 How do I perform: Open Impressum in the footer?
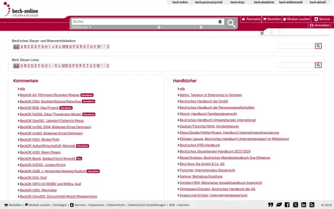tap(96, 205)
